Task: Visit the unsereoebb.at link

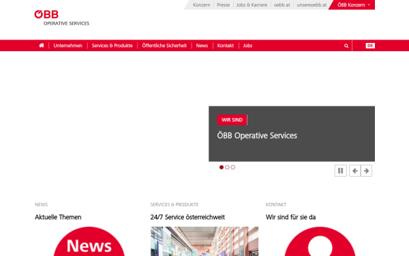Action: (x=312, y=5)
